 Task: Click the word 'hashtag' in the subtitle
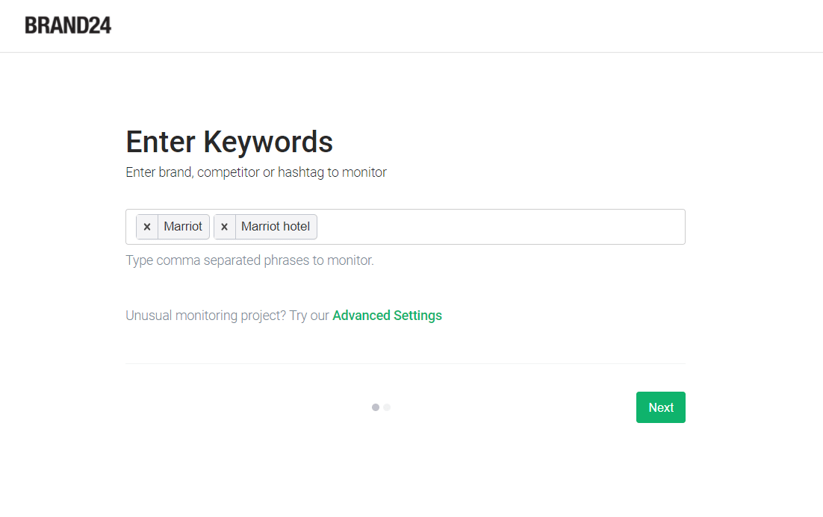[301, 172]
